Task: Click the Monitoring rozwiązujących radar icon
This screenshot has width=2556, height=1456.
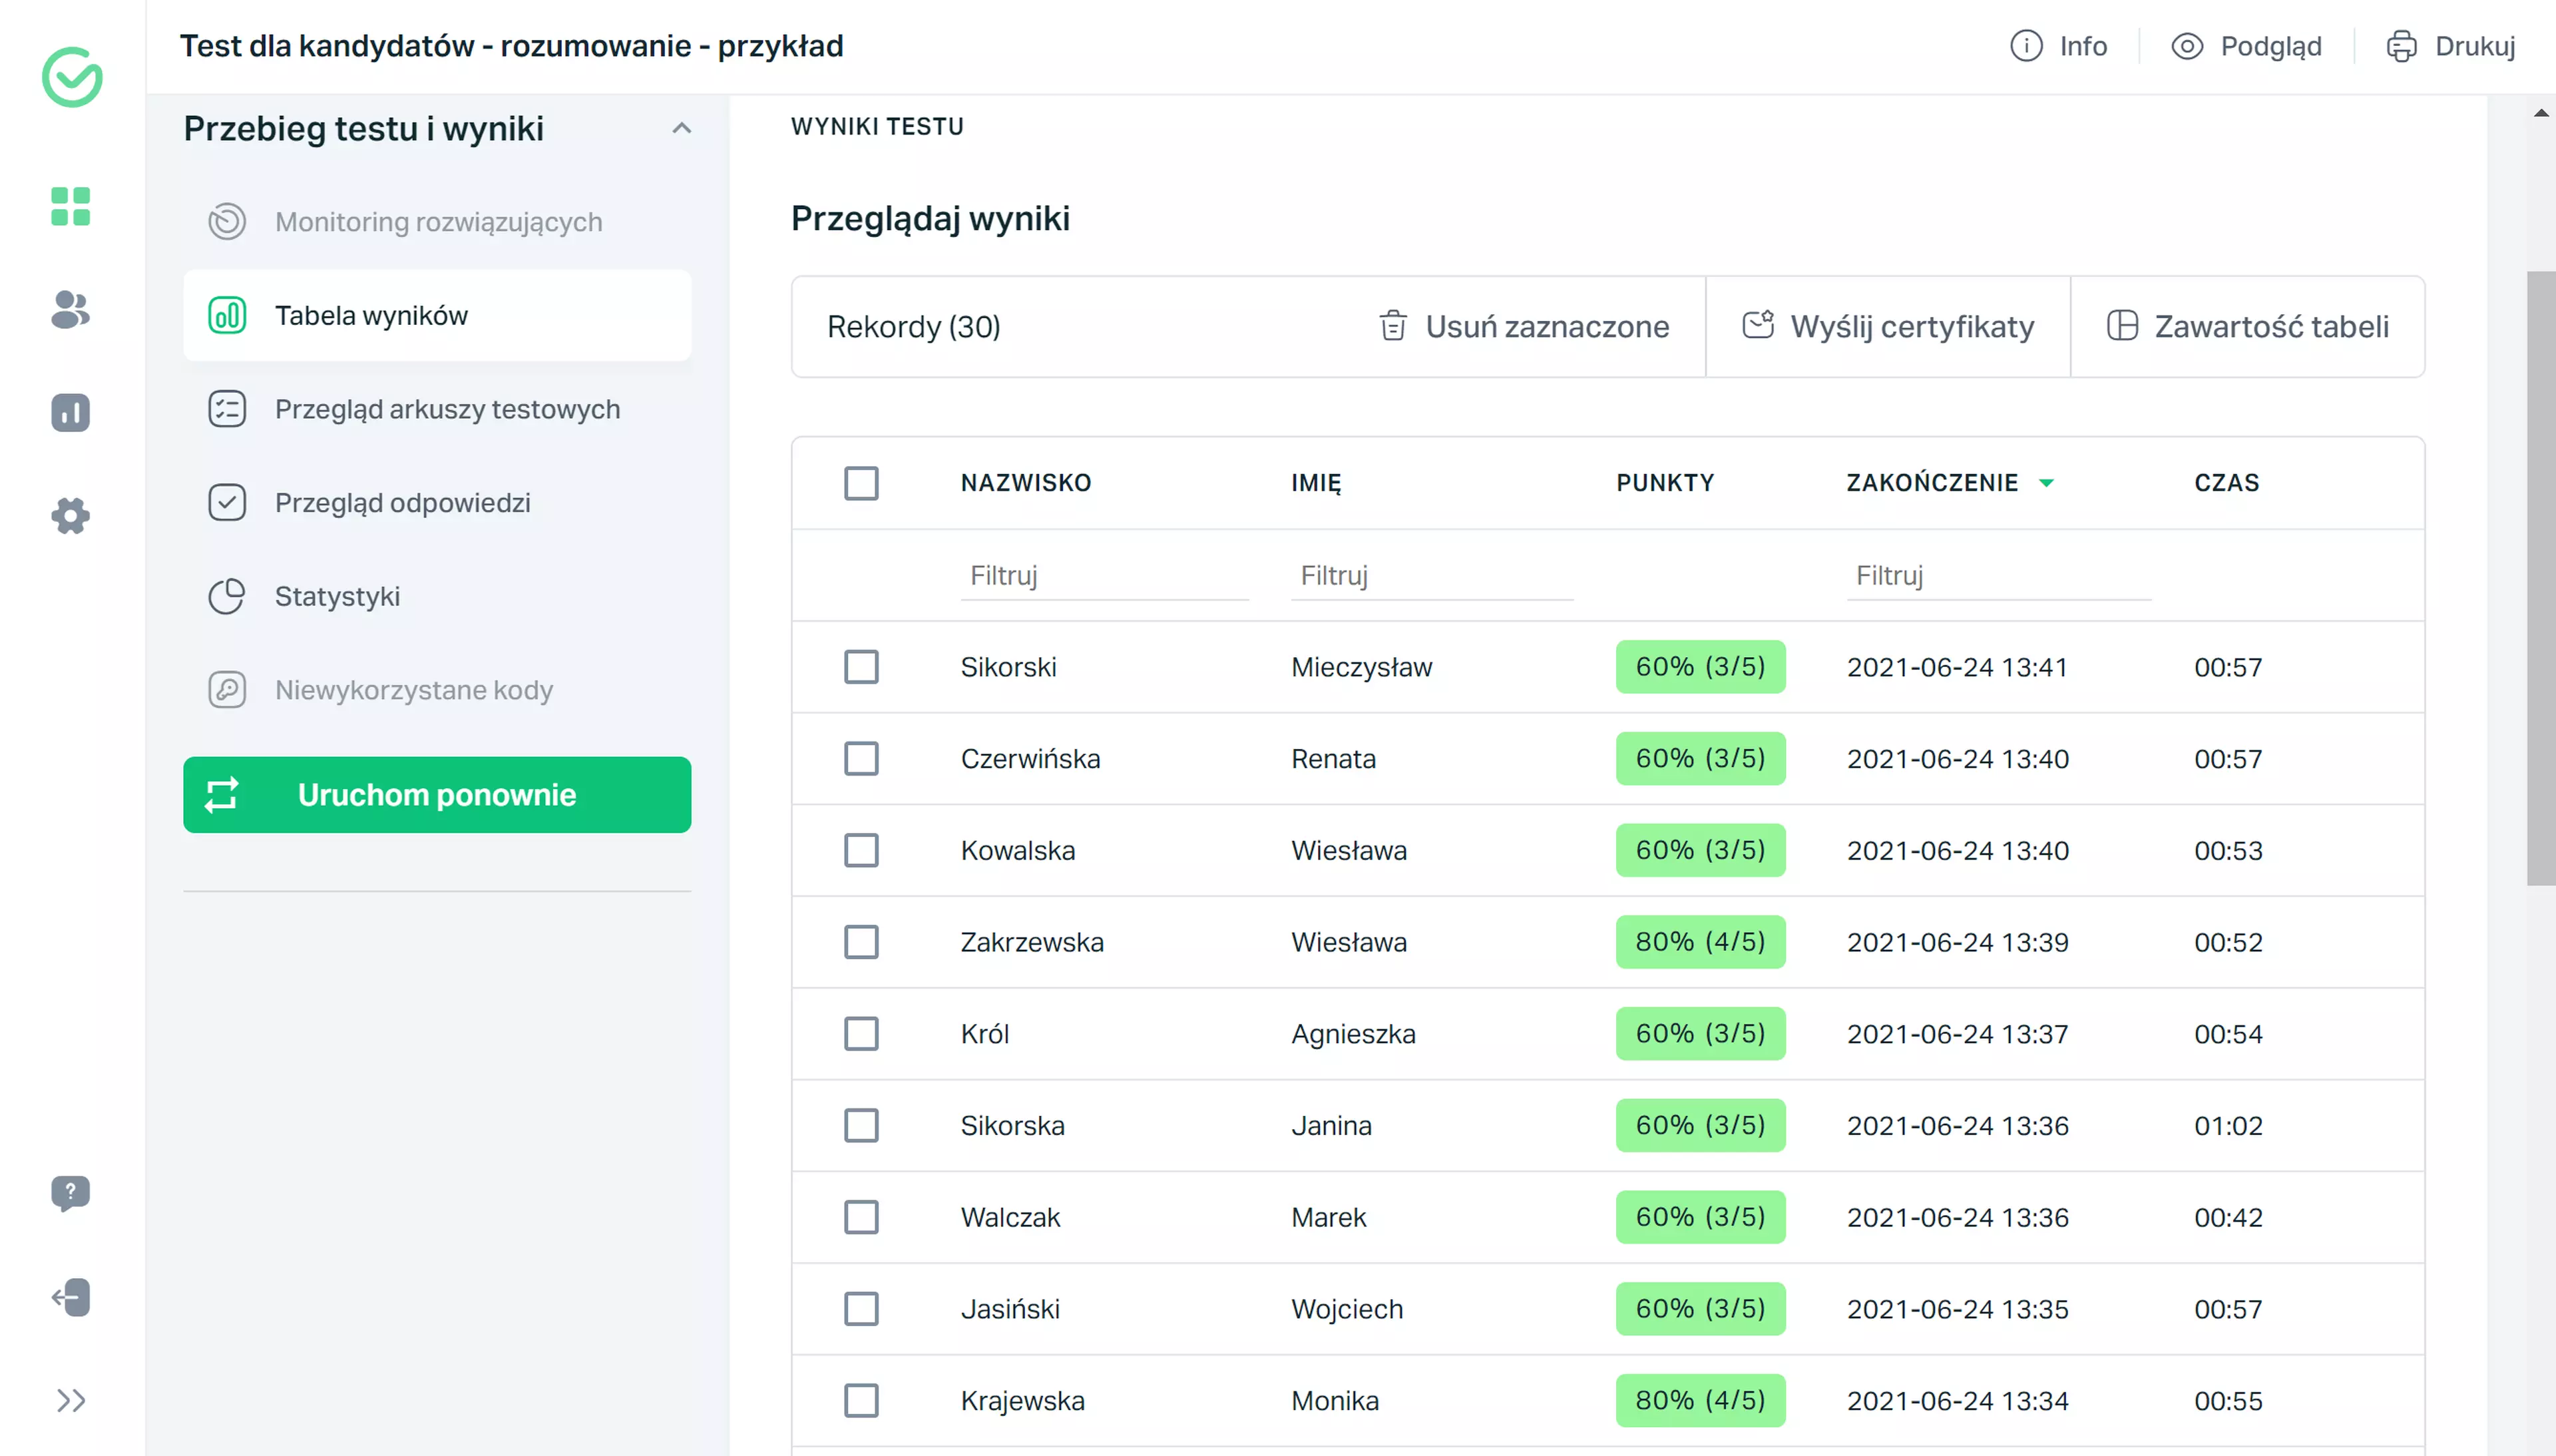Action: [x=227, y=221]
